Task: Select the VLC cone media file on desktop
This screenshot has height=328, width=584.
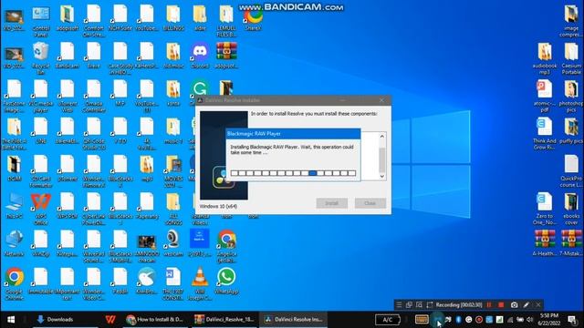Action: coord(200,283)
